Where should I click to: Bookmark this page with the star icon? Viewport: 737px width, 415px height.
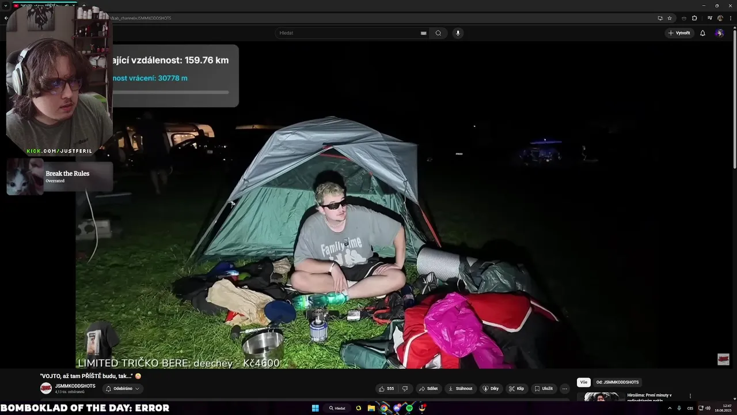pyautogui.click(x=670, y=18)
